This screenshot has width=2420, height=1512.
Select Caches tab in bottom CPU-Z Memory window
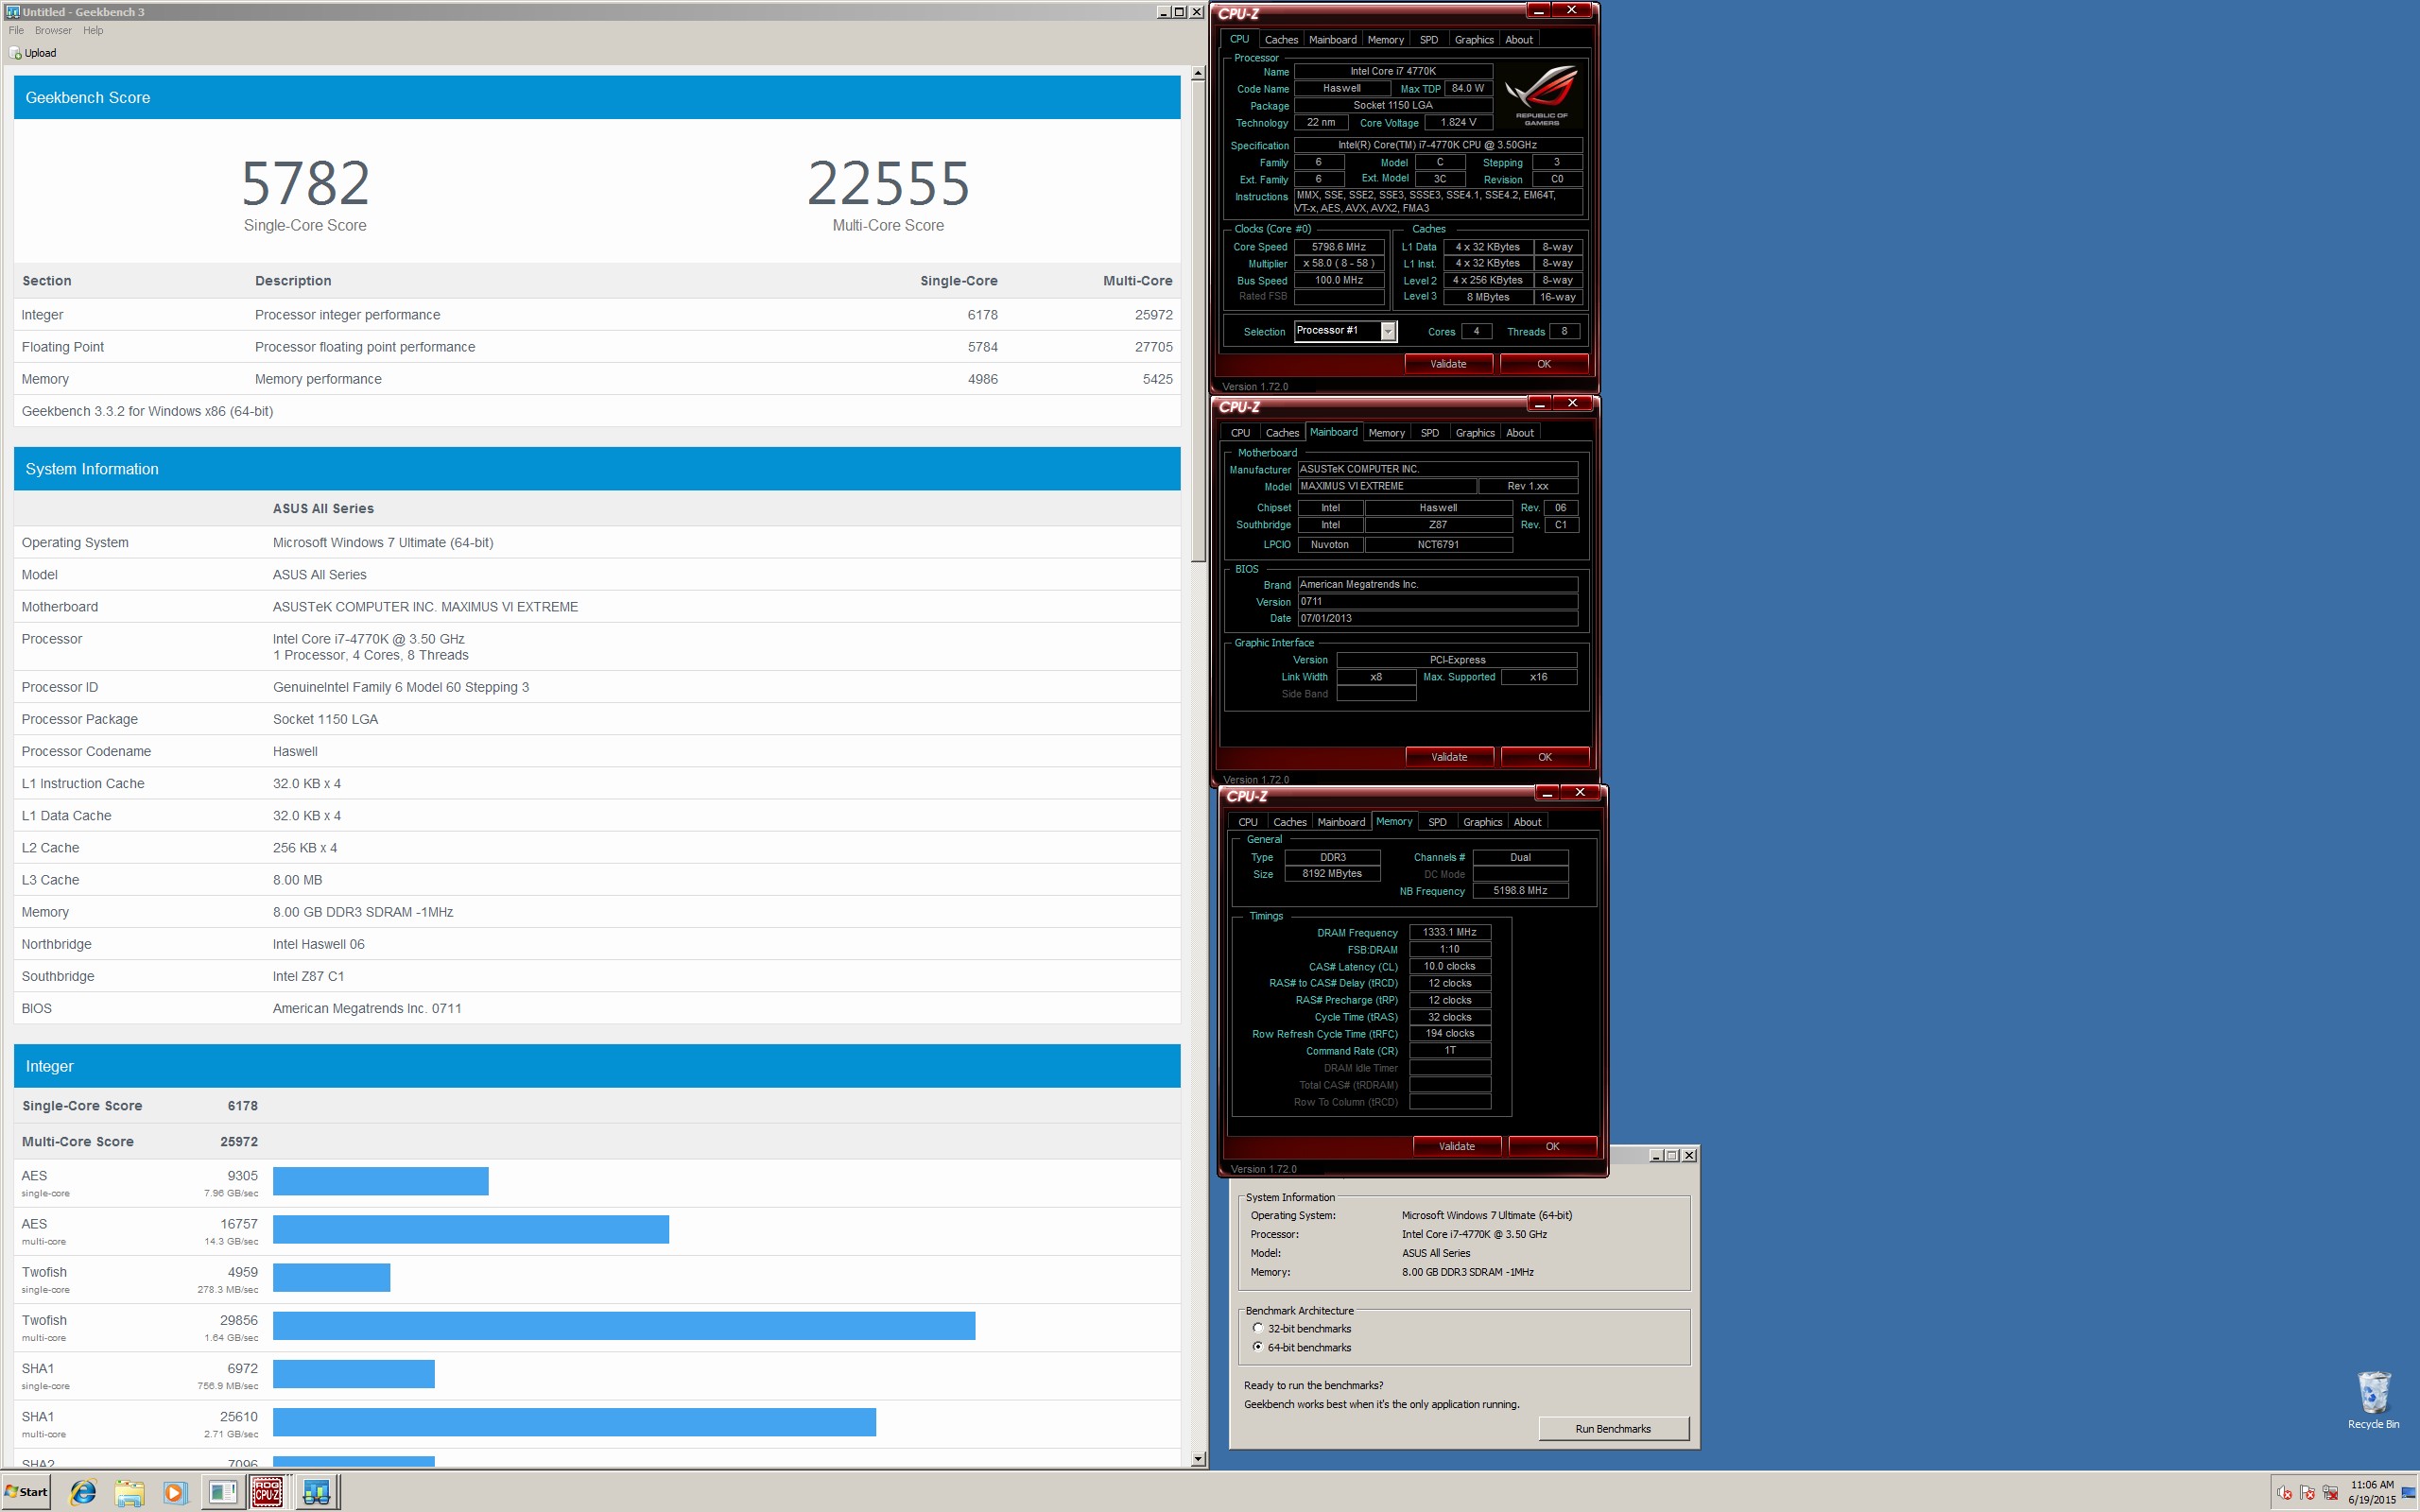pyautogui.click(x=1289, y=822)
